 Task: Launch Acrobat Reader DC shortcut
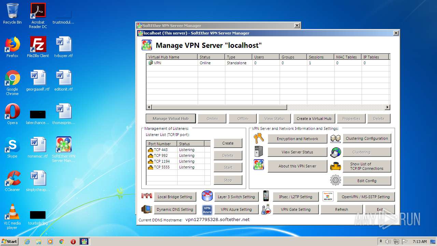click(x=38, y=16)
